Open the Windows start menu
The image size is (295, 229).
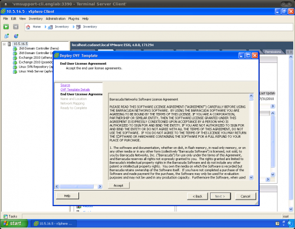[x=14, y=224]
